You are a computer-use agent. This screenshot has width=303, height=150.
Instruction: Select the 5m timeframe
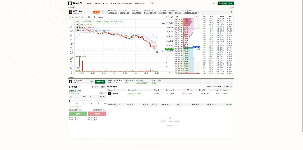77,17
